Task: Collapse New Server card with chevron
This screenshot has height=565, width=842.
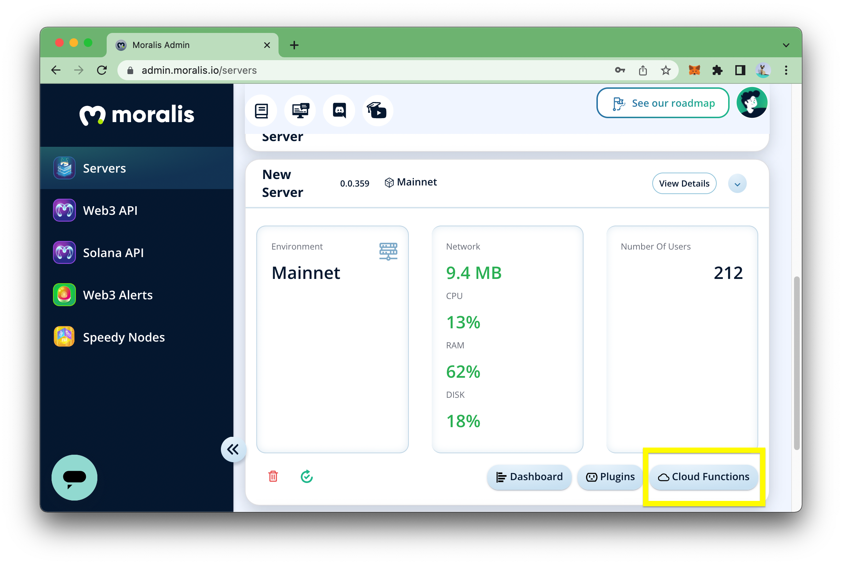Action: (x=737, y=184)
